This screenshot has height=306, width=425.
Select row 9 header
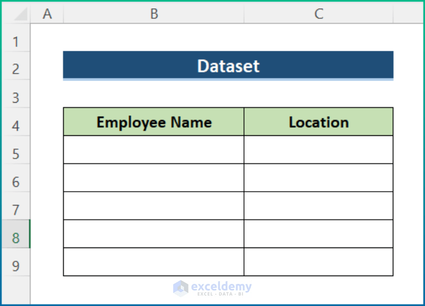click(x=16, y=262)
